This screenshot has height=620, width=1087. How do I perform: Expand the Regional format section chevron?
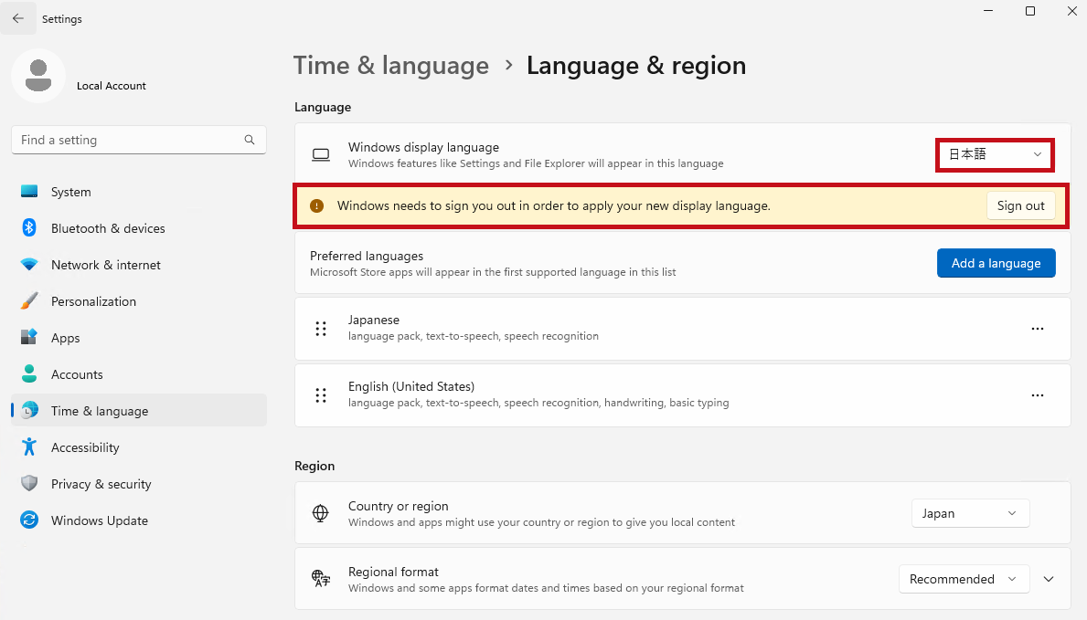tap(1049, 579)
